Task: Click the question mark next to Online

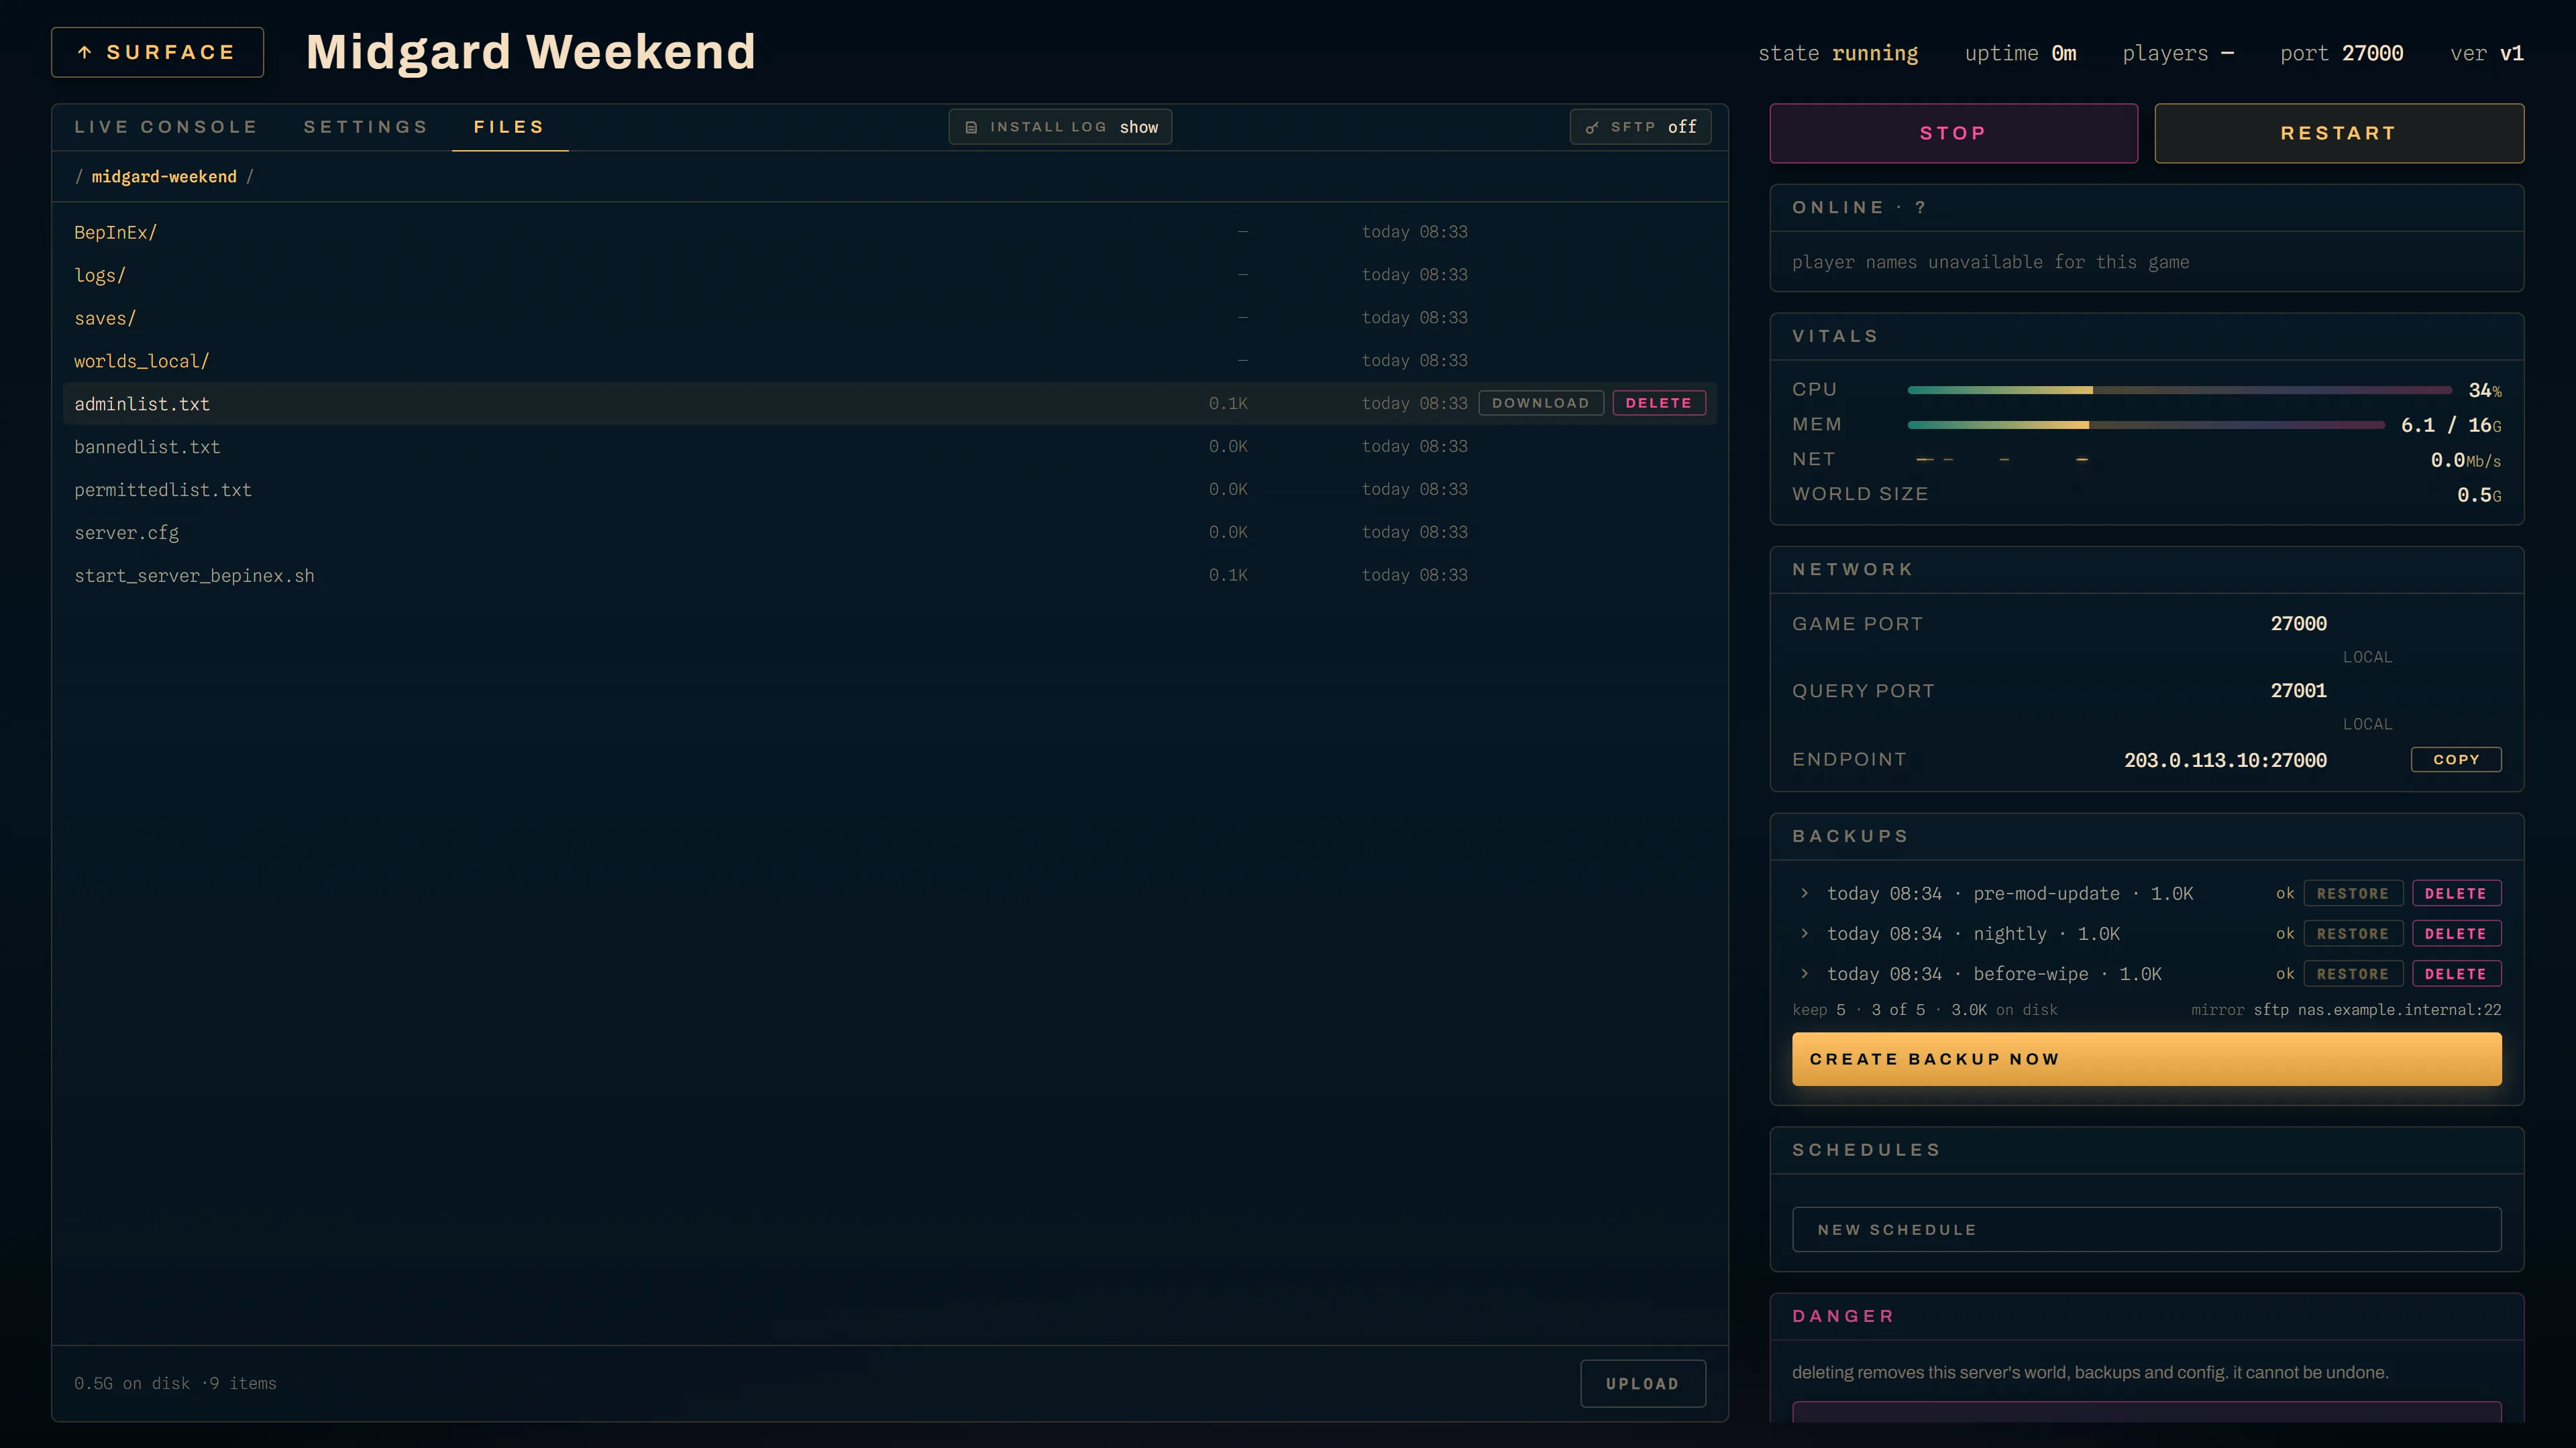Action: pos(1920,207)
